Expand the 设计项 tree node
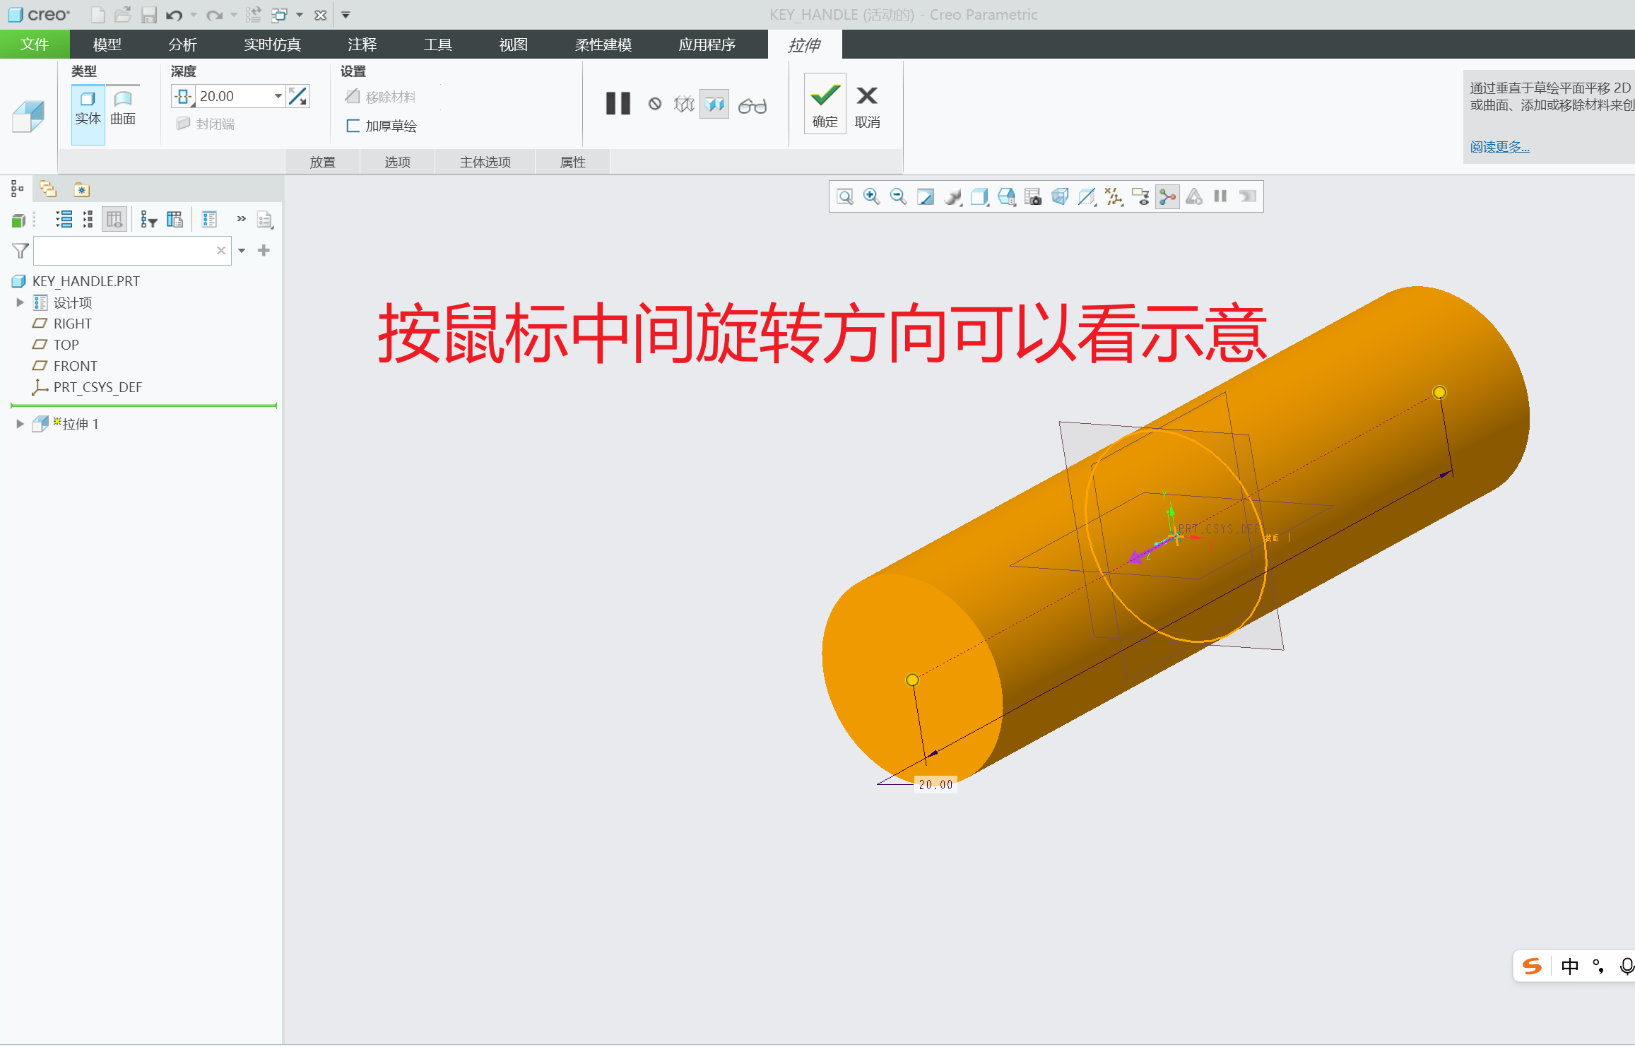The height and width of the screenshot is (1047, 1635). point(19,302)
